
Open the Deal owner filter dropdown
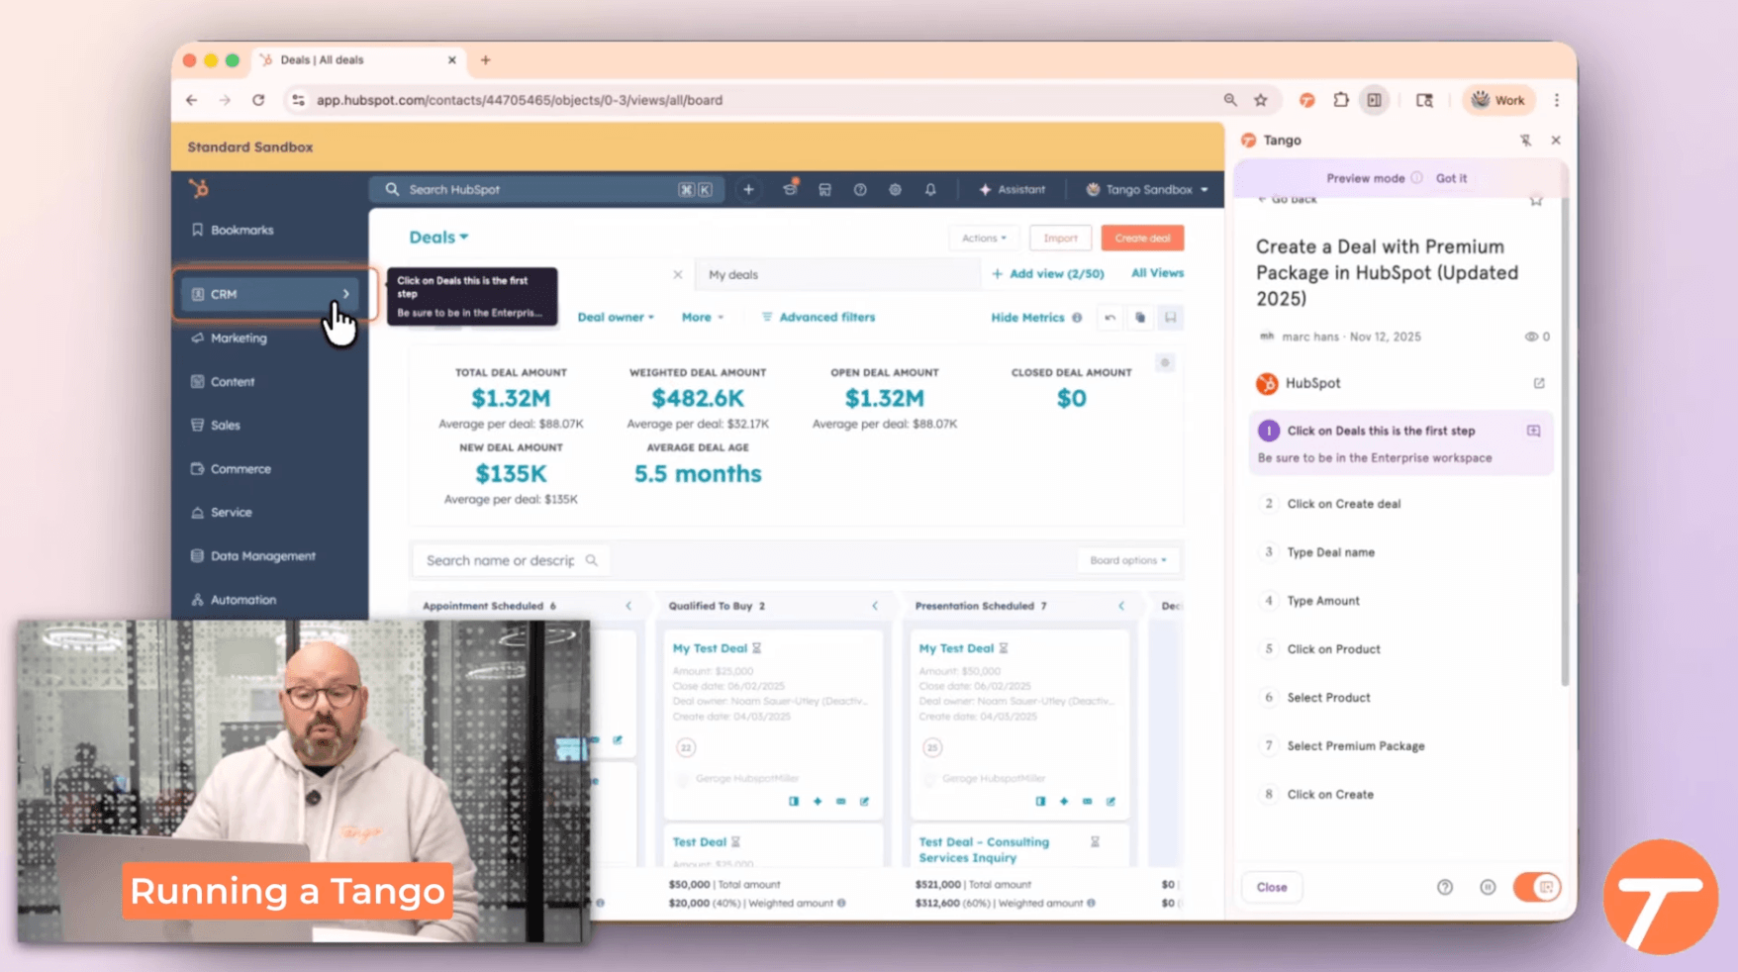pos(616,318)
